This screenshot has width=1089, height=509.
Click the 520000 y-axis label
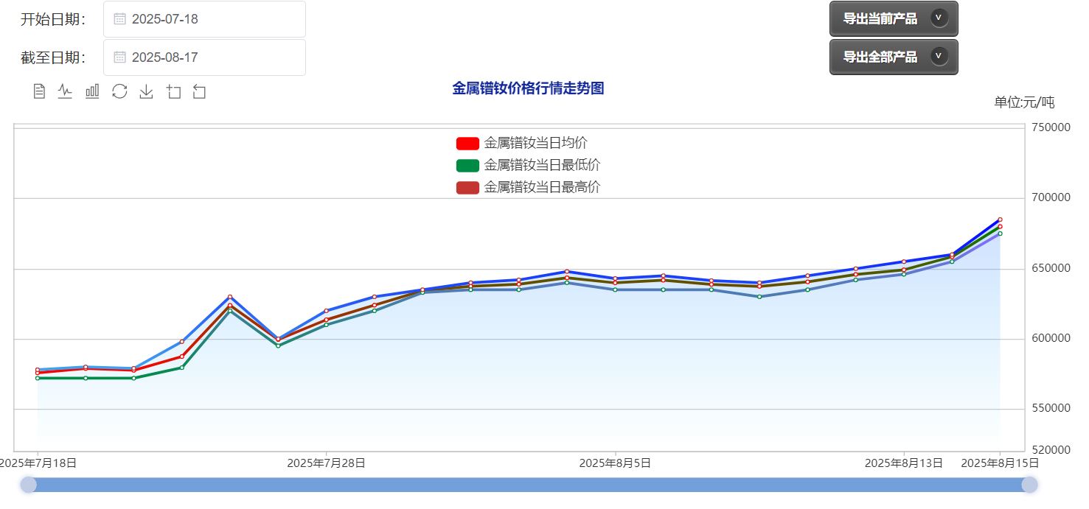[x=1051, y=449]
